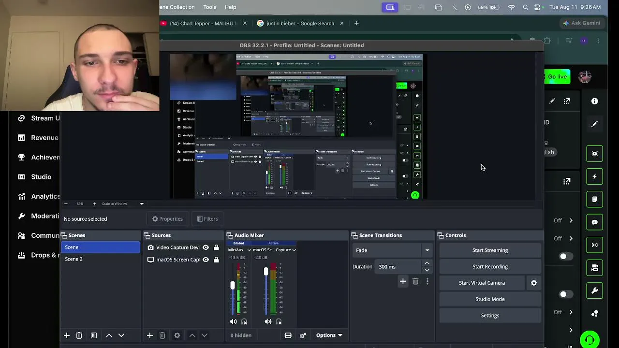The width and height of the screenshot is (619, 348).
Task: Open Audio Mixer advanced properties gears
Action: [x=303, y=335]
